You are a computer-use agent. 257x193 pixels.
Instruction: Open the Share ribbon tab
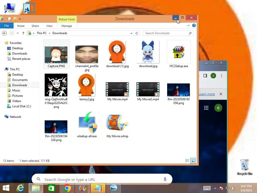click(35, 26)
